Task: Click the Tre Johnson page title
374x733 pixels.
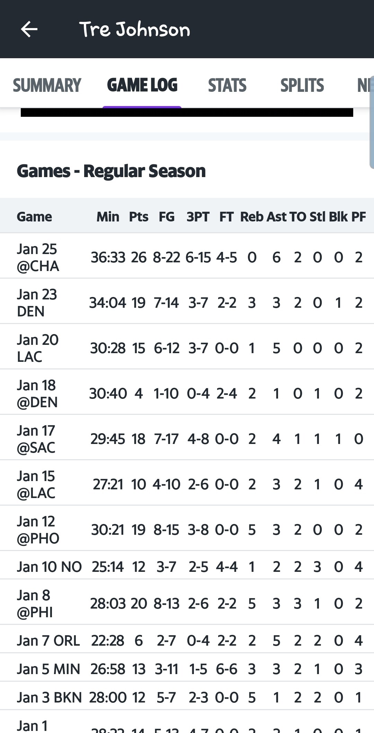Action: (135, 29)
